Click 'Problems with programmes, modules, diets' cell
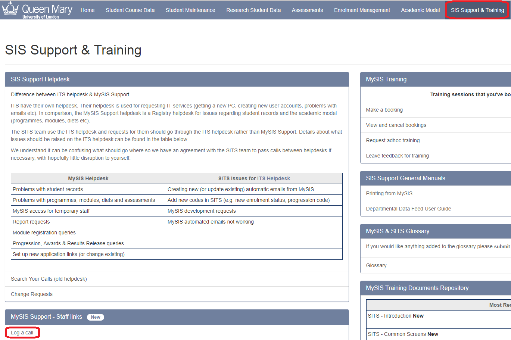Viewport: 511px width, 340px height. click(x=88, y=200)
